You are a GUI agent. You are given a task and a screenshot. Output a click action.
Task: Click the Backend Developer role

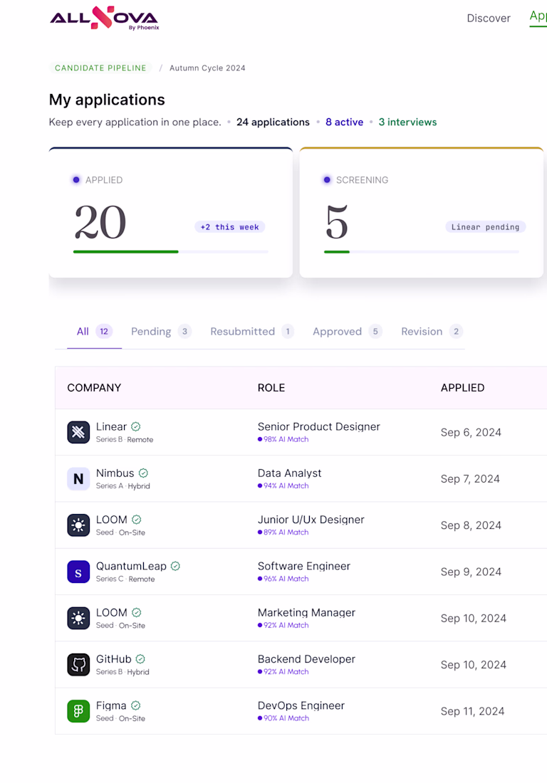pos(306,658)
